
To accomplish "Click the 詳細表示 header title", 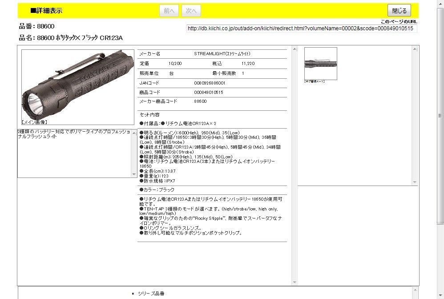I will (46, 11).
